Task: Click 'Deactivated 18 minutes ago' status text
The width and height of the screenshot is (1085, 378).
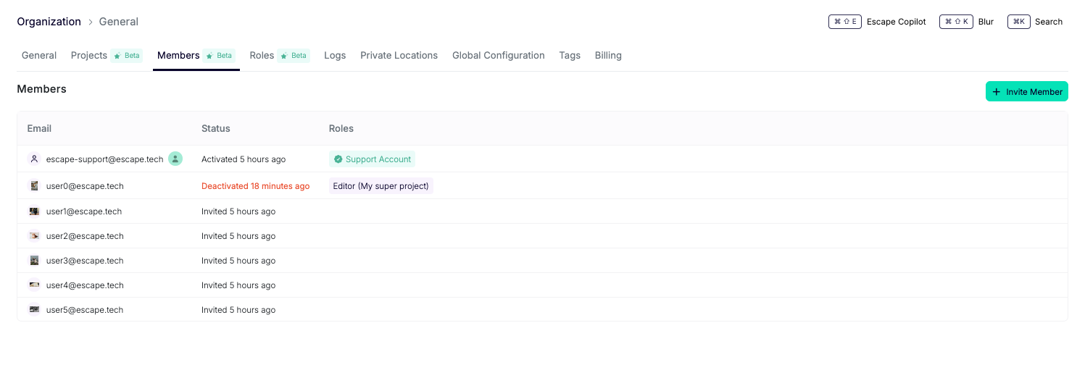Action: [256, 186]
